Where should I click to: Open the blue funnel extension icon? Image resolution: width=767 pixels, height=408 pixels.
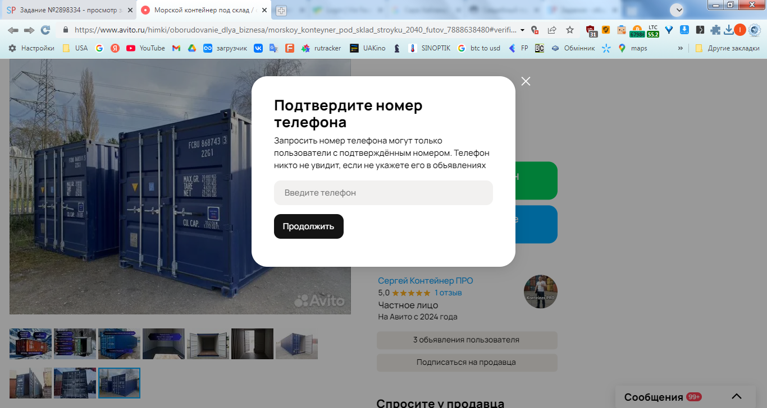669,30
